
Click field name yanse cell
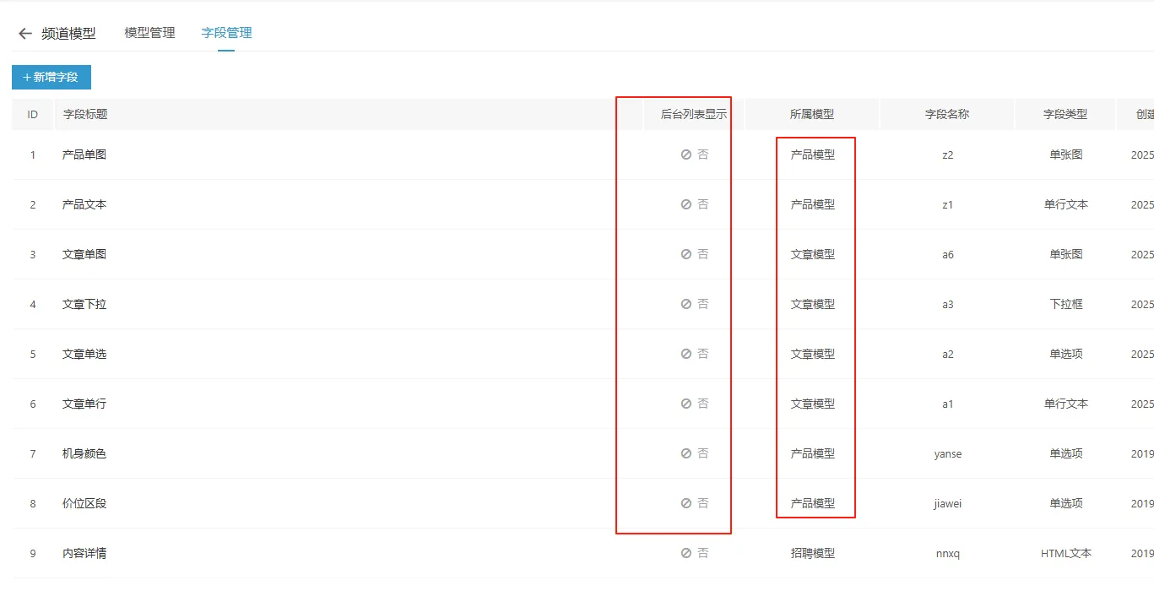947,453
